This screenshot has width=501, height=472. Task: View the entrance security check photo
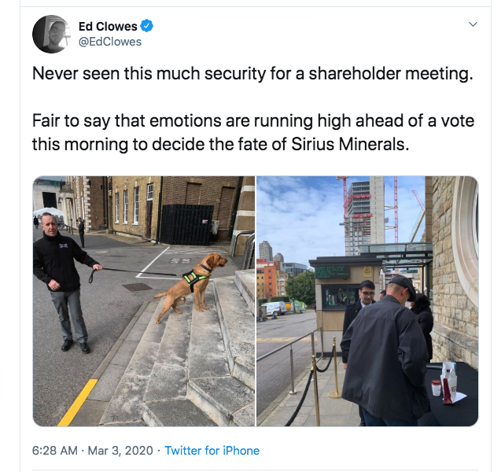(367, 301)
